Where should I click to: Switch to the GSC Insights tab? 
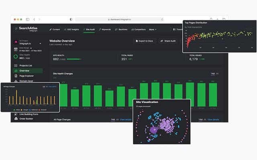click(x=72, y=29)
